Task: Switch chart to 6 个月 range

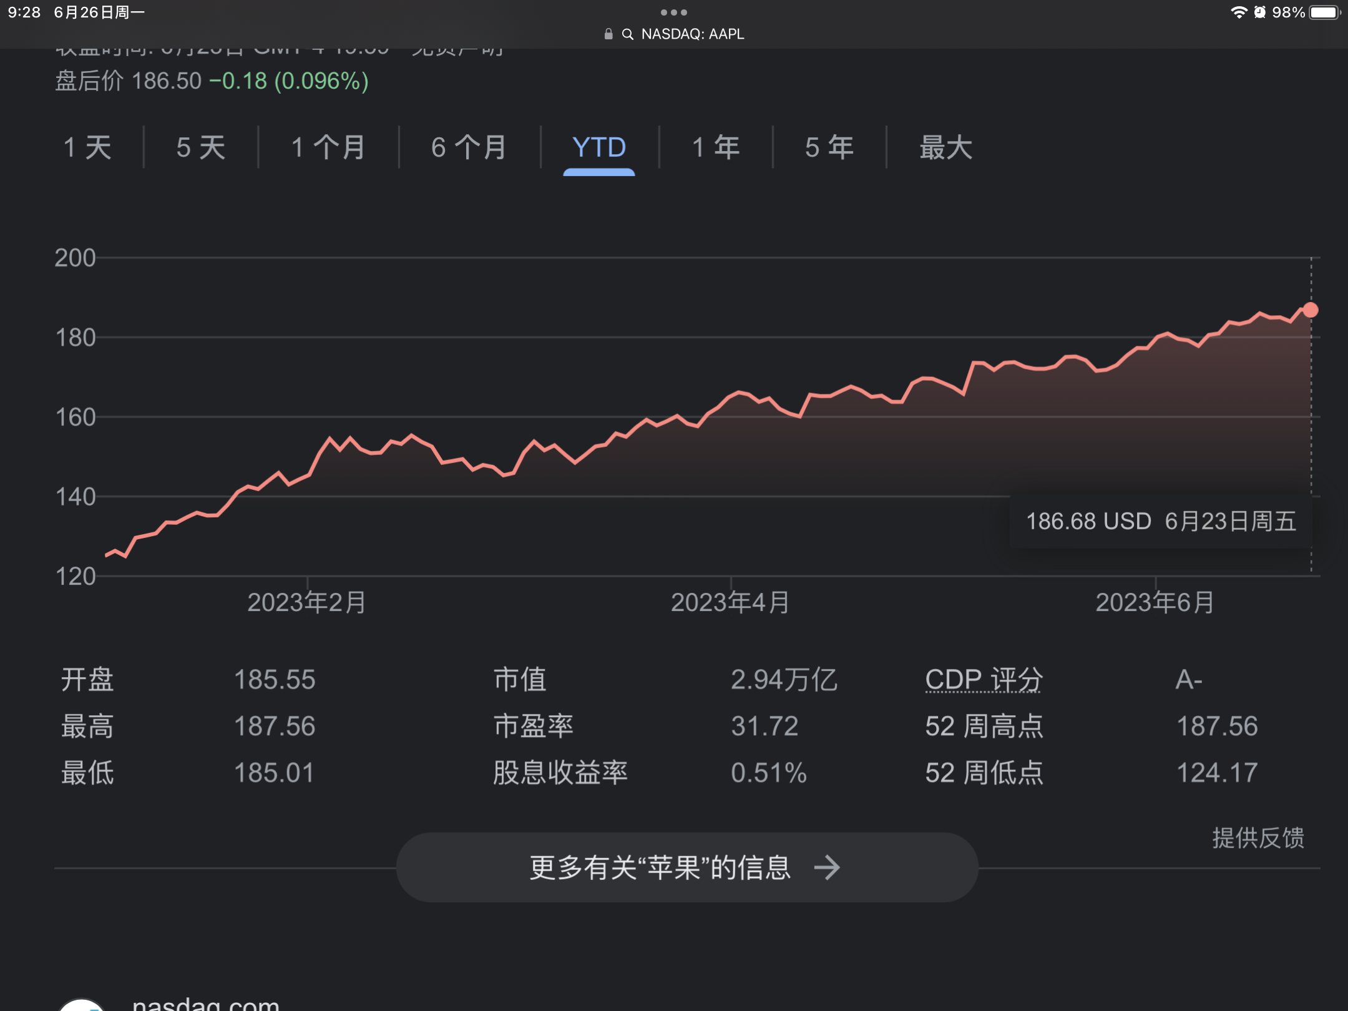Action: pyautogui.click(x=469, y=148)
